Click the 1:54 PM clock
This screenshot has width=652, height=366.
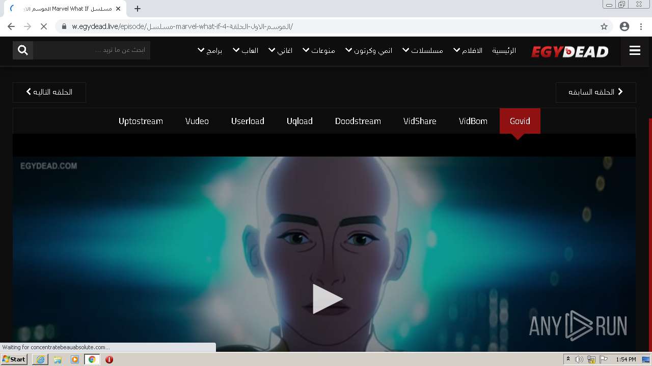coord(626,359)
